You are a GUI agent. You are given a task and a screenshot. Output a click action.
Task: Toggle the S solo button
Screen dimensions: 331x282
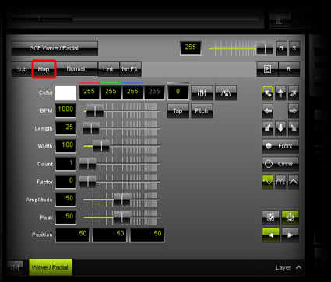(294, 48)
